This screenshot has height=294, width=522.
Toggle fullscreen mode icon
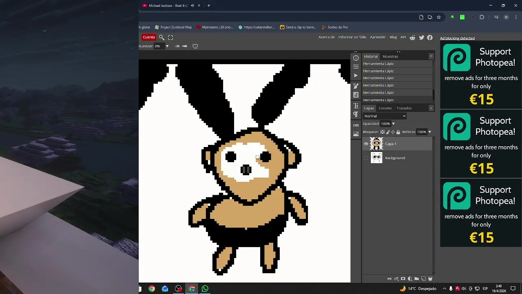pyautogui.click(x=170, y=37)
